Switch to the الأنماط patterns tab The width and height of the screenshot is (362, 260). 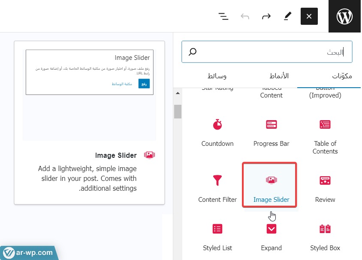pos(279,76)
